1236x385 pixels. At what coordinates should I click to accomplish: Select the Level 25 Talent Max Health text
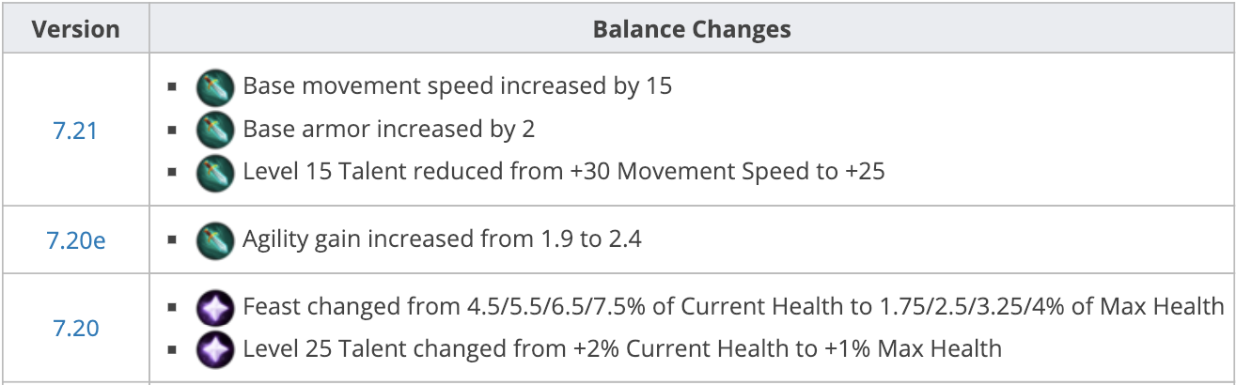coord(622,349)
